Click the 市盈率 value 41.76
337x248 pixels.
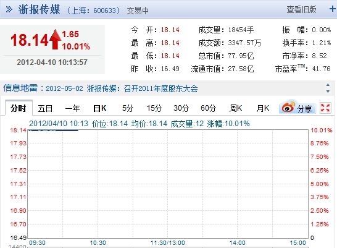[321, 69]
